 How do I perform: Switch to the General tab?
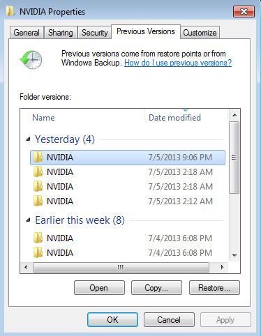click(x=27, y=33)
